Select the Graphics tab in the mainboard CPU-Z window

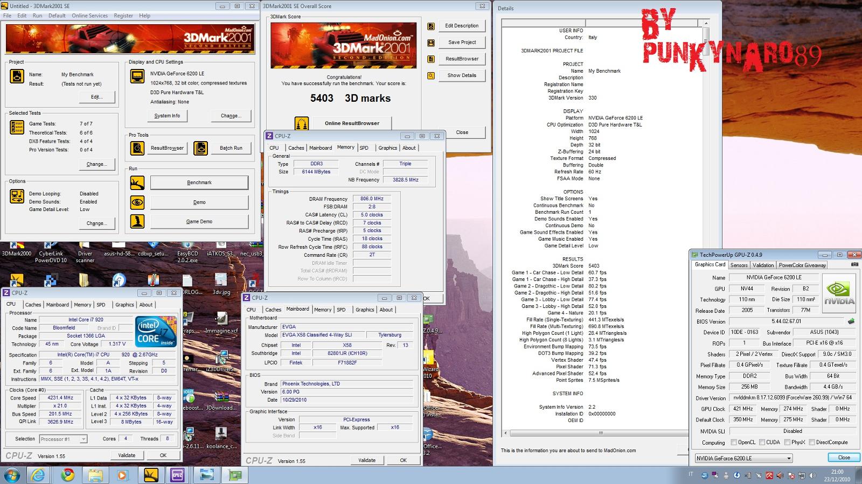tap(365, 310)
